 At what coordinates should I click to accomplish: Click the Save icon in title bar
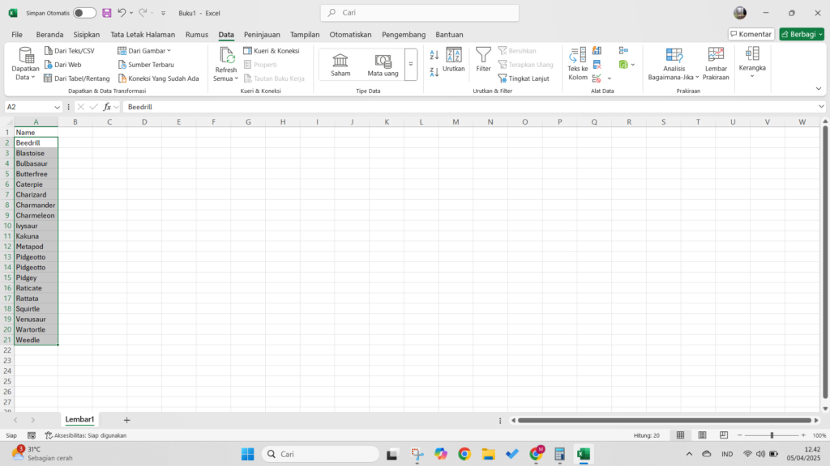coord(107,13)
